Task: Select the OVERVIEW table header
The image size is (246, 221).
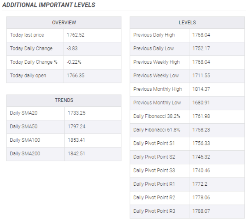Action: click(64, 23)
